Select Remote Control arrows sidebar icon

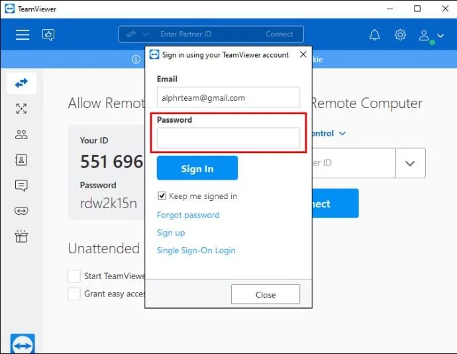point(22,83)
